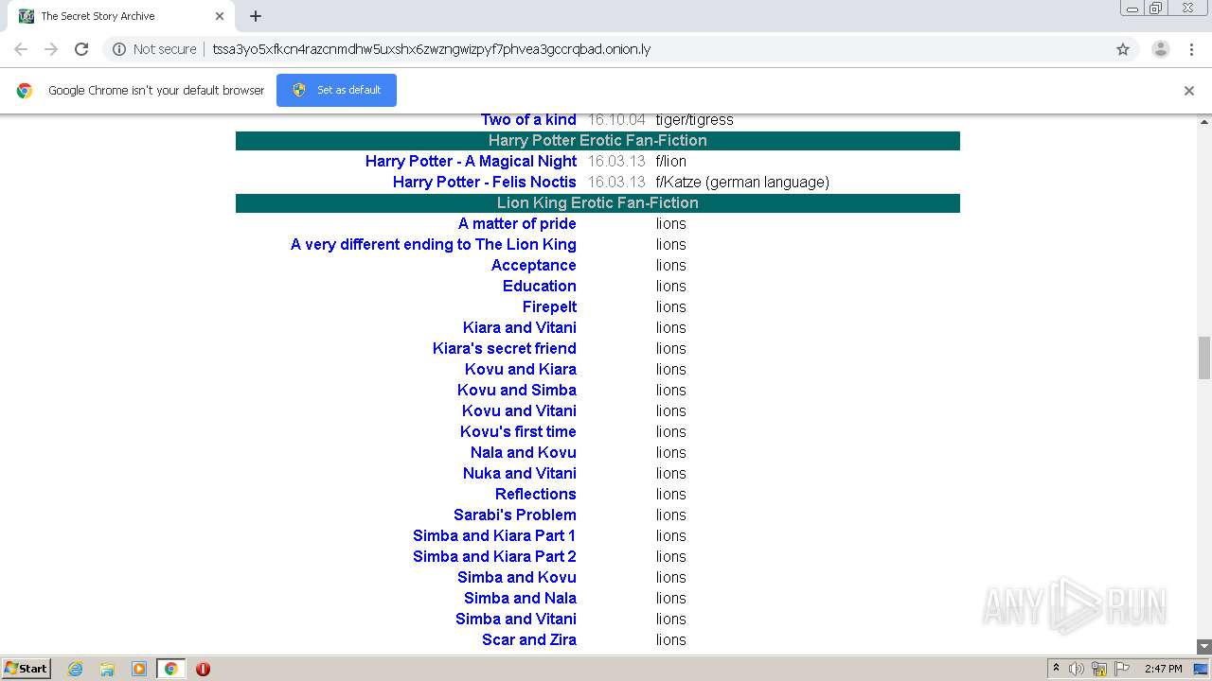Viewport: 1212px width, 681px height.
Task: Select The Secret Story Archive tab
Action: coord(118,16)
